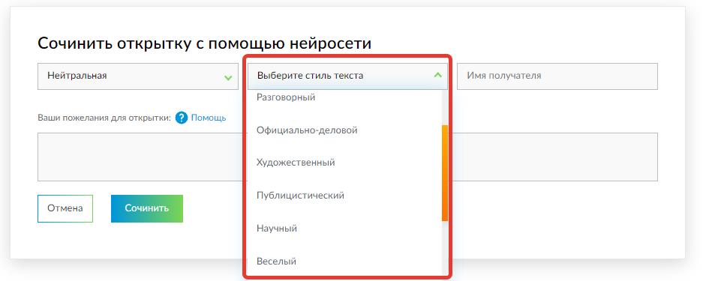The image size is (709, 281).
Task: Click the Сочинить button
Action: (147, 209)
